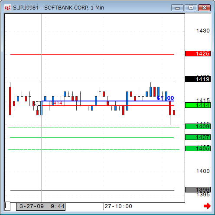Click the 1400 price axis value
This screenshot has height=215, width=215.
point(203,171)
